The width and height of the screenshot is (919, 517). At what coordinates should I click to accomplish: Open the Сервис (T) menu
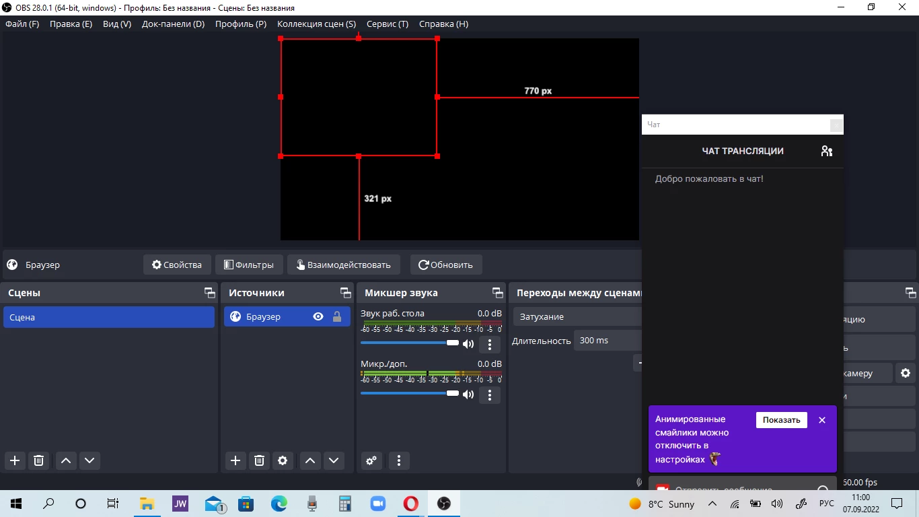click(388, 24)
